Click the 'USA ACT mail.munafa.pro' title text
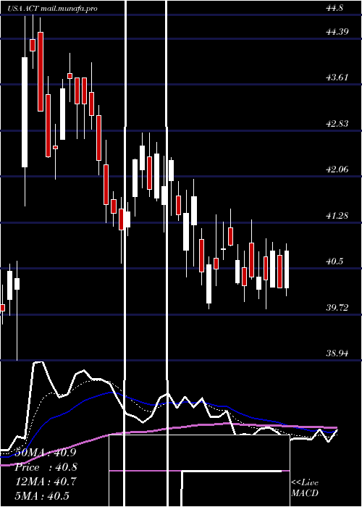This screenshot has height=507, width=362. [x=52, y=9]
